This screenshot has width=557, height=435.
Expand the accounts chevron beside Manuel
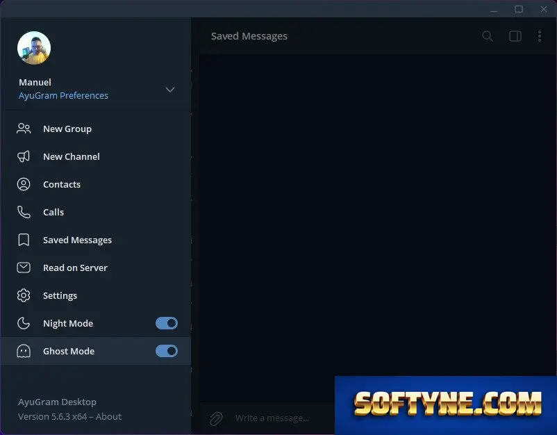pos(170,90)
